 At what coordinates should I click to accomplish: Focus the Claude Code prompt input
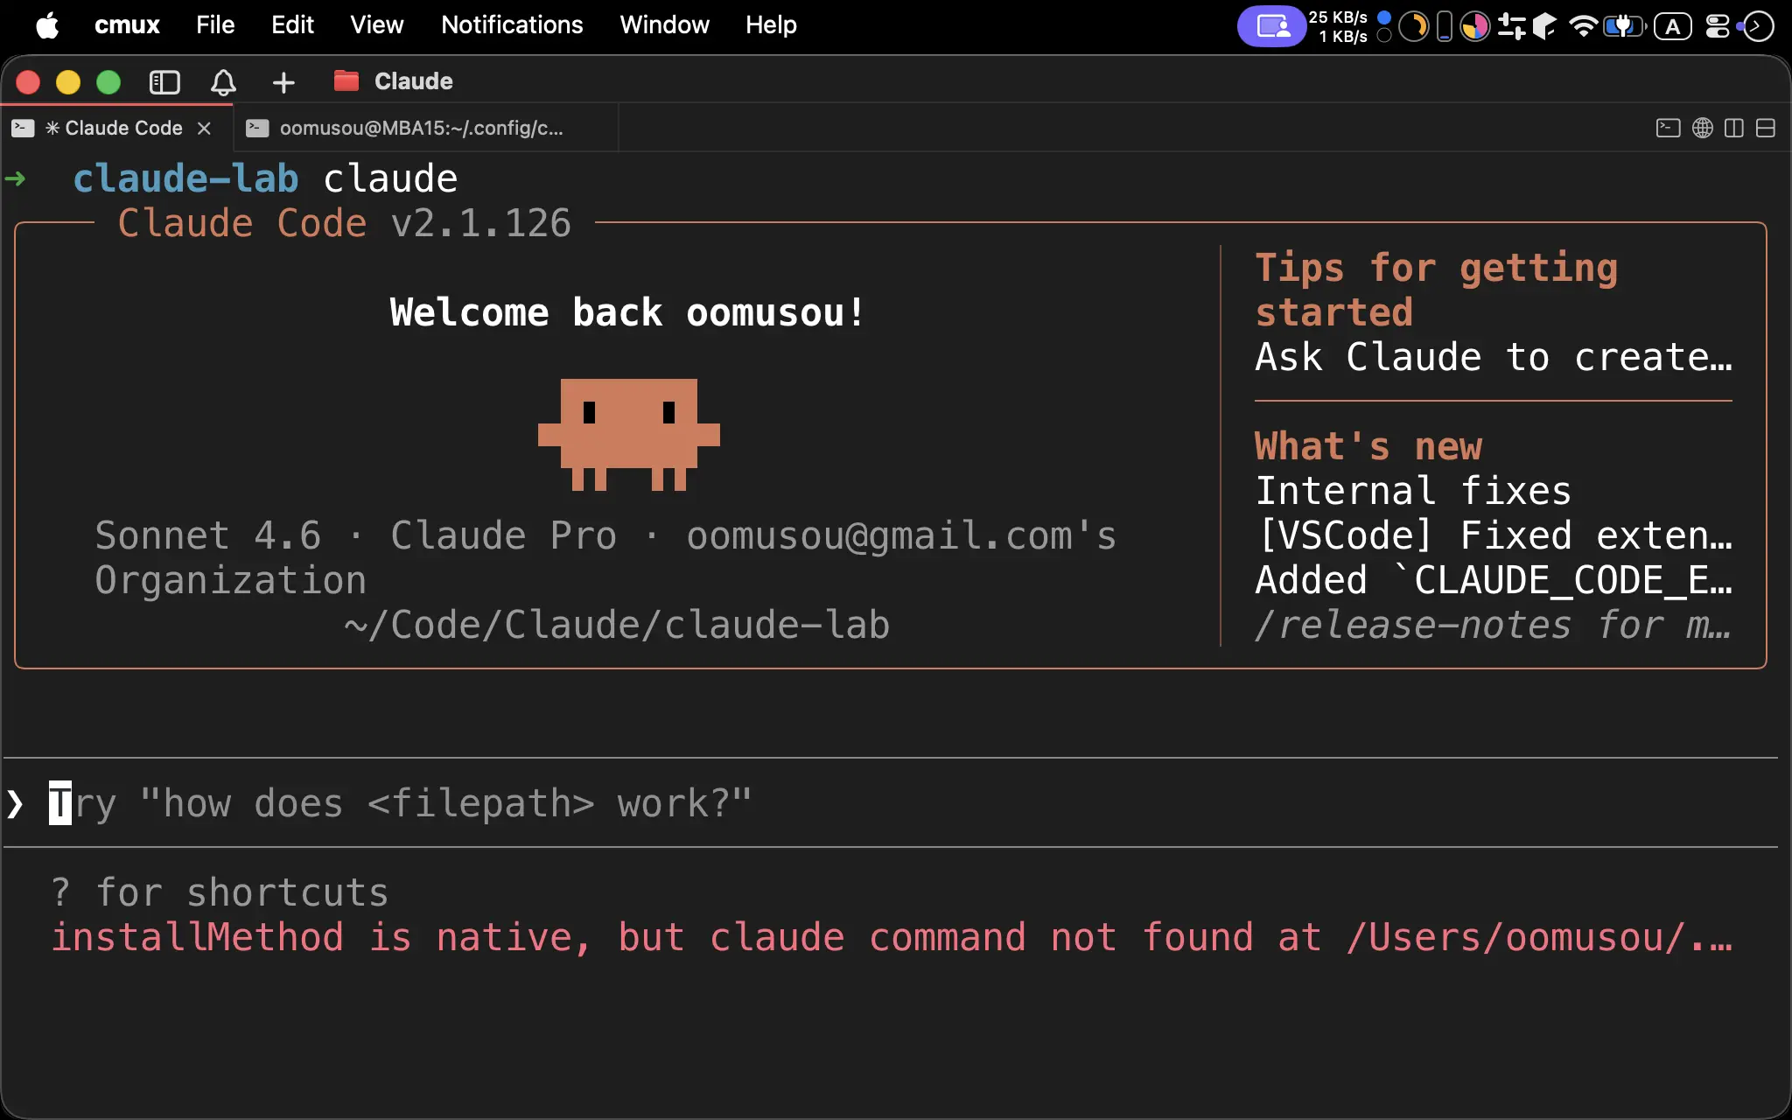[891, 803]
